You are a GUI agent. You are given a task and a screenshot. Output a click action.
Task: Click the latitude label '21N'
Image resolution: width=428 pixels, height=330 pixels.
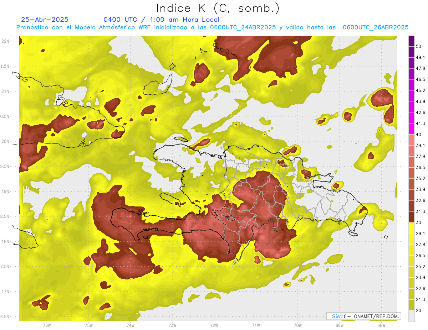pos(5,91)
